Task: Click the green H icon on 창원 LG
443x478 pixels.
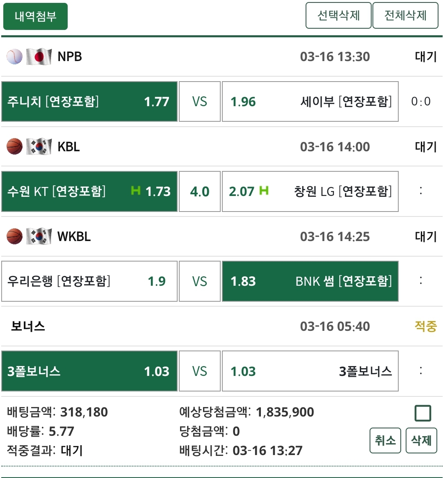Action: (x=264, y=191)
